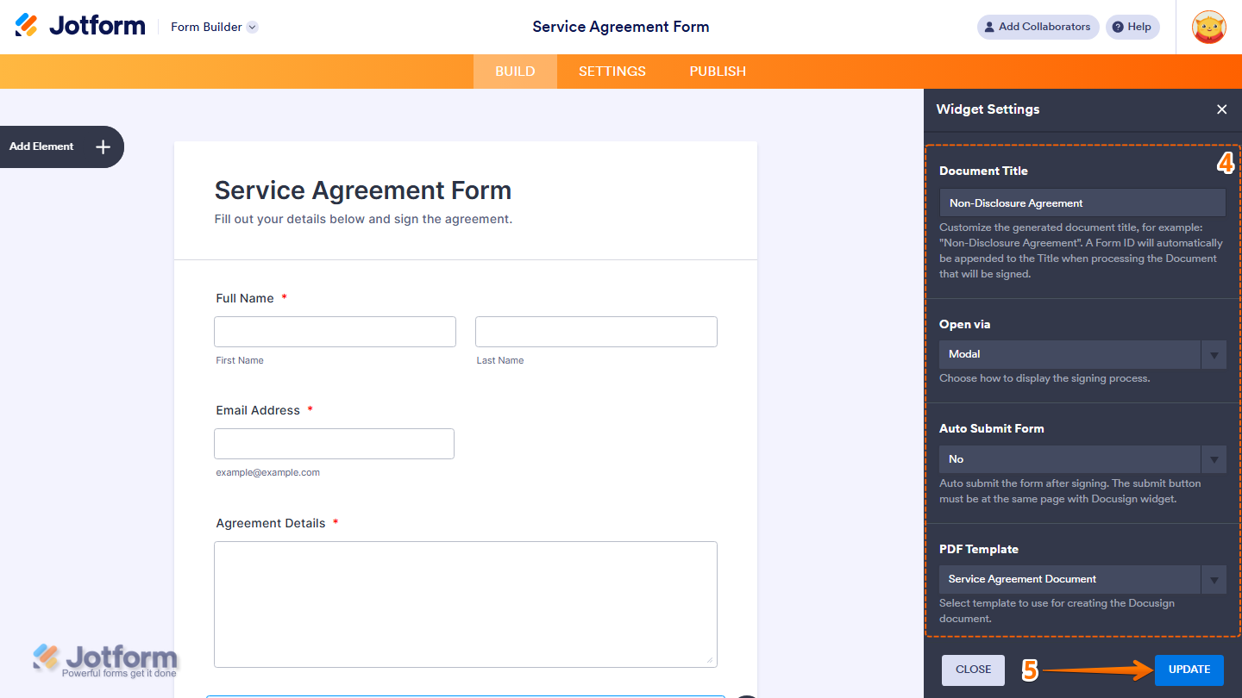
Task: Close the Widget Settings panel with the X
Action: click(x=1222, y=109)
